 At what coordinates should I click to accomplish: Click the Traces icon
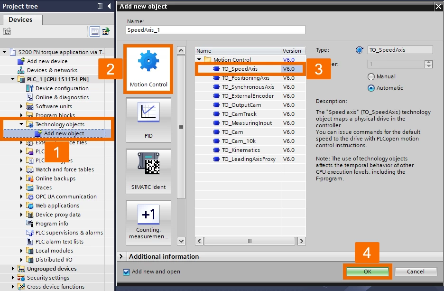(30, 188)
